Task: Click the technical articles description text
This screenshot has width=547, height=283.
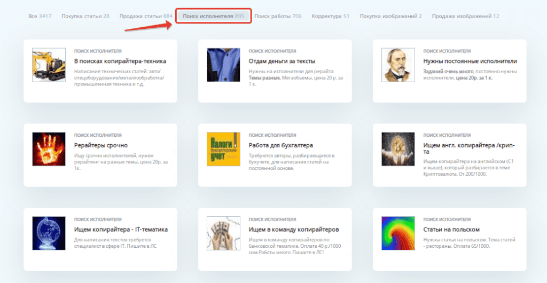Action: [119, 78]
